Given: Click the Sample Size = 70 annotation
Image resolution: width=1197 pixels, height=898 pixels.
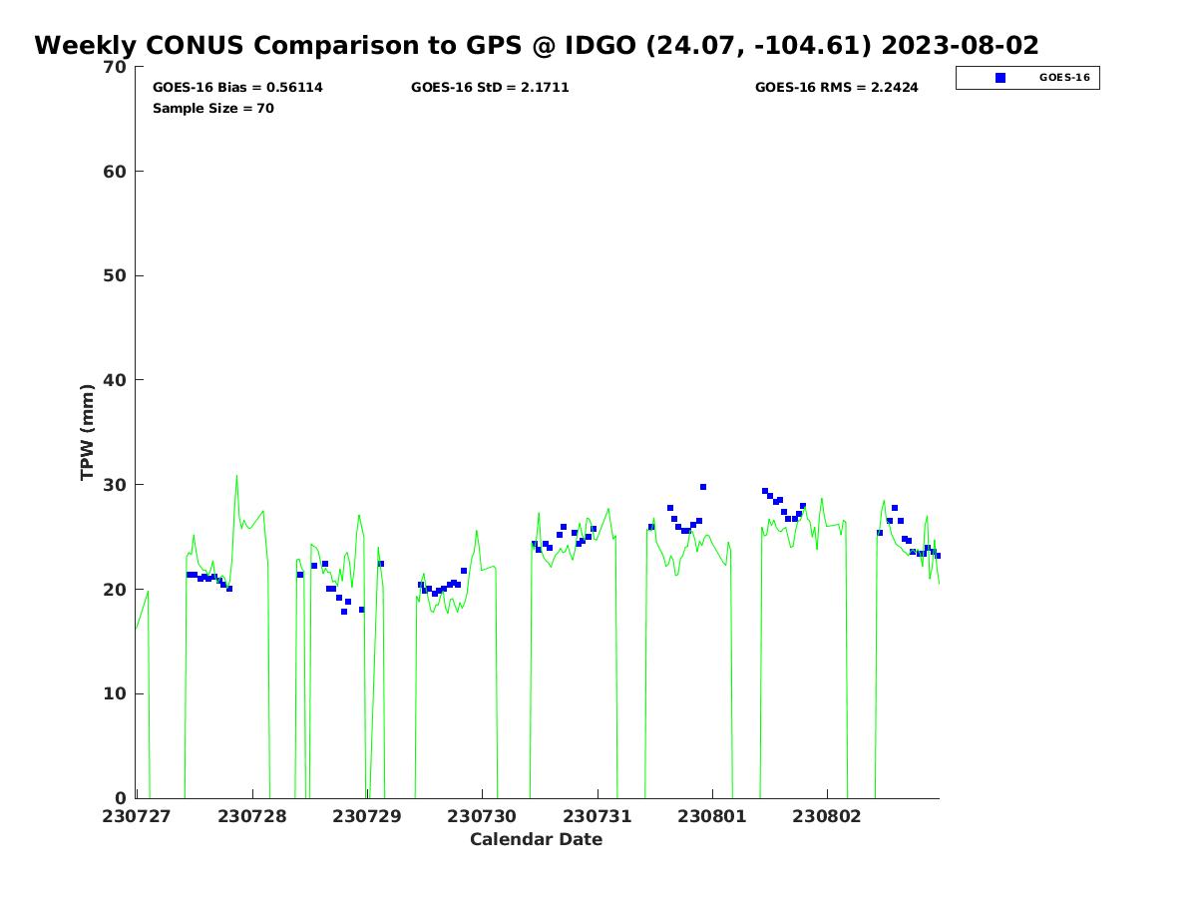Looking at the screenshot, I should [x=212, y=109].
